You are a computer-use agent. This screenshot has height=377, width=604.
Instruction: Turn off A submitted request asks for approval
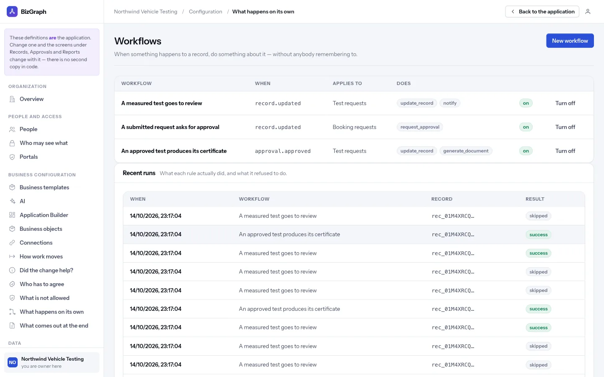[565, 127]
